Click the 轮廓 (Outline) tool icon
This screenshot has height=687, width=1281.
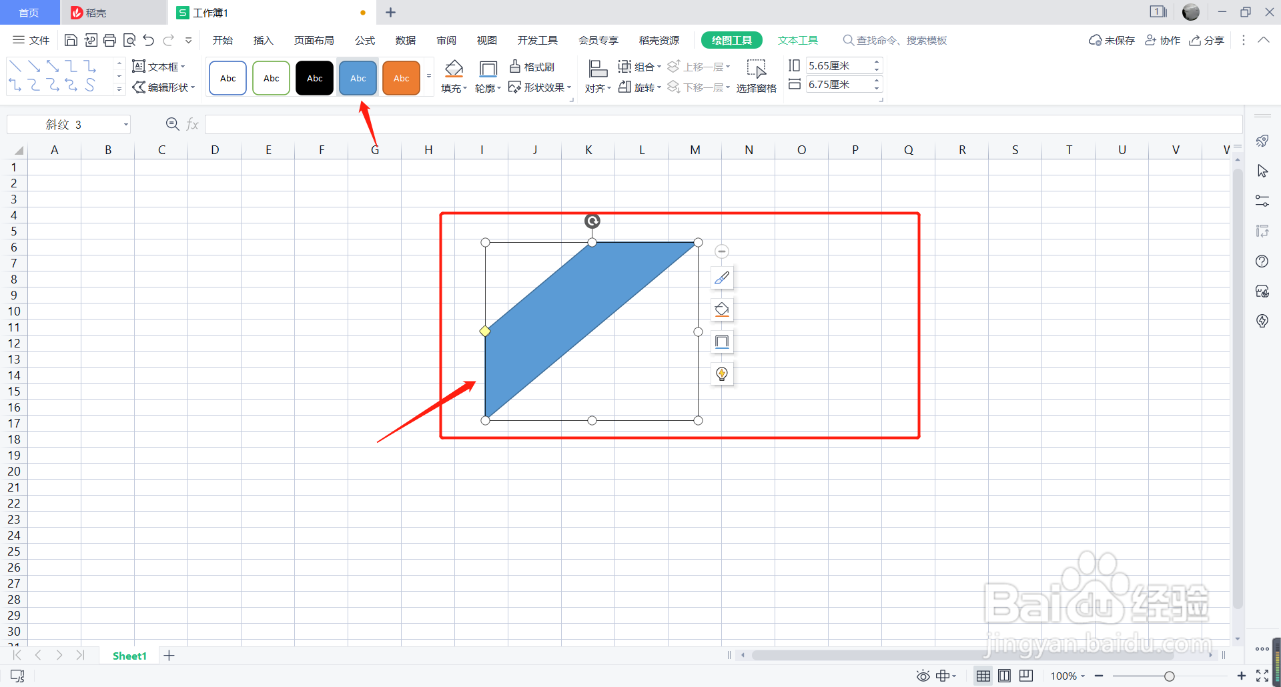[488, 75]
